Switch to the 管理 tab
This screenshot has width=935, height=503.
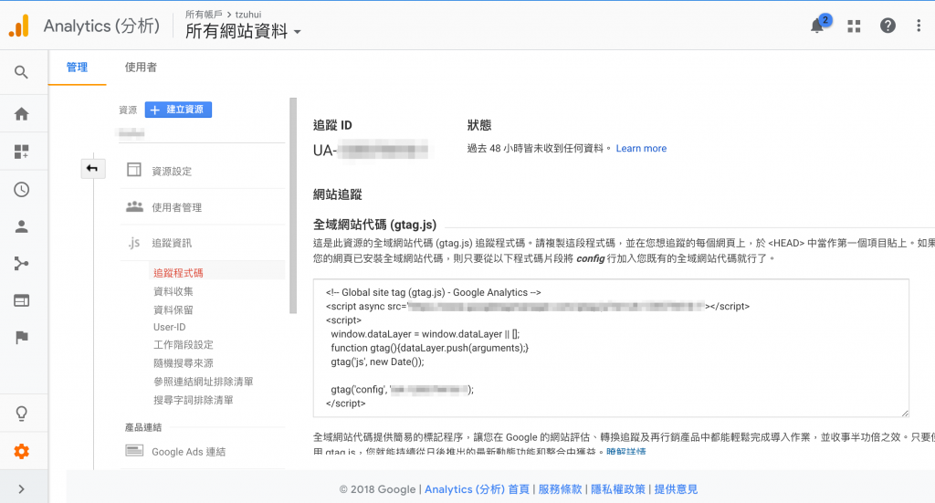pyautogui.click(x=77, y=68)
